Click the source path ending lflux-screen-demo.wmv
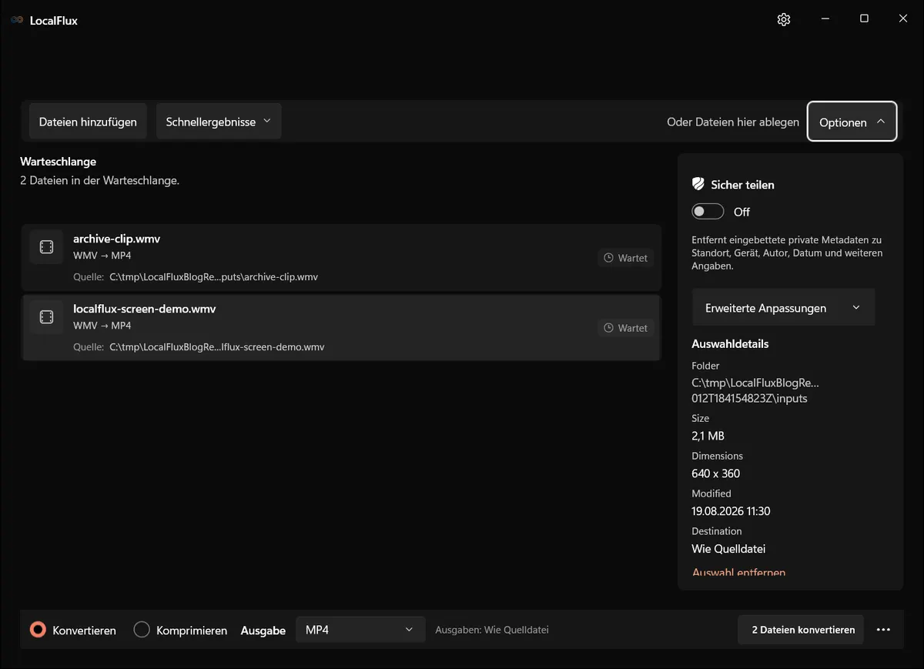Viewport: 924px width, 669px height. click(x=217, y=347)
